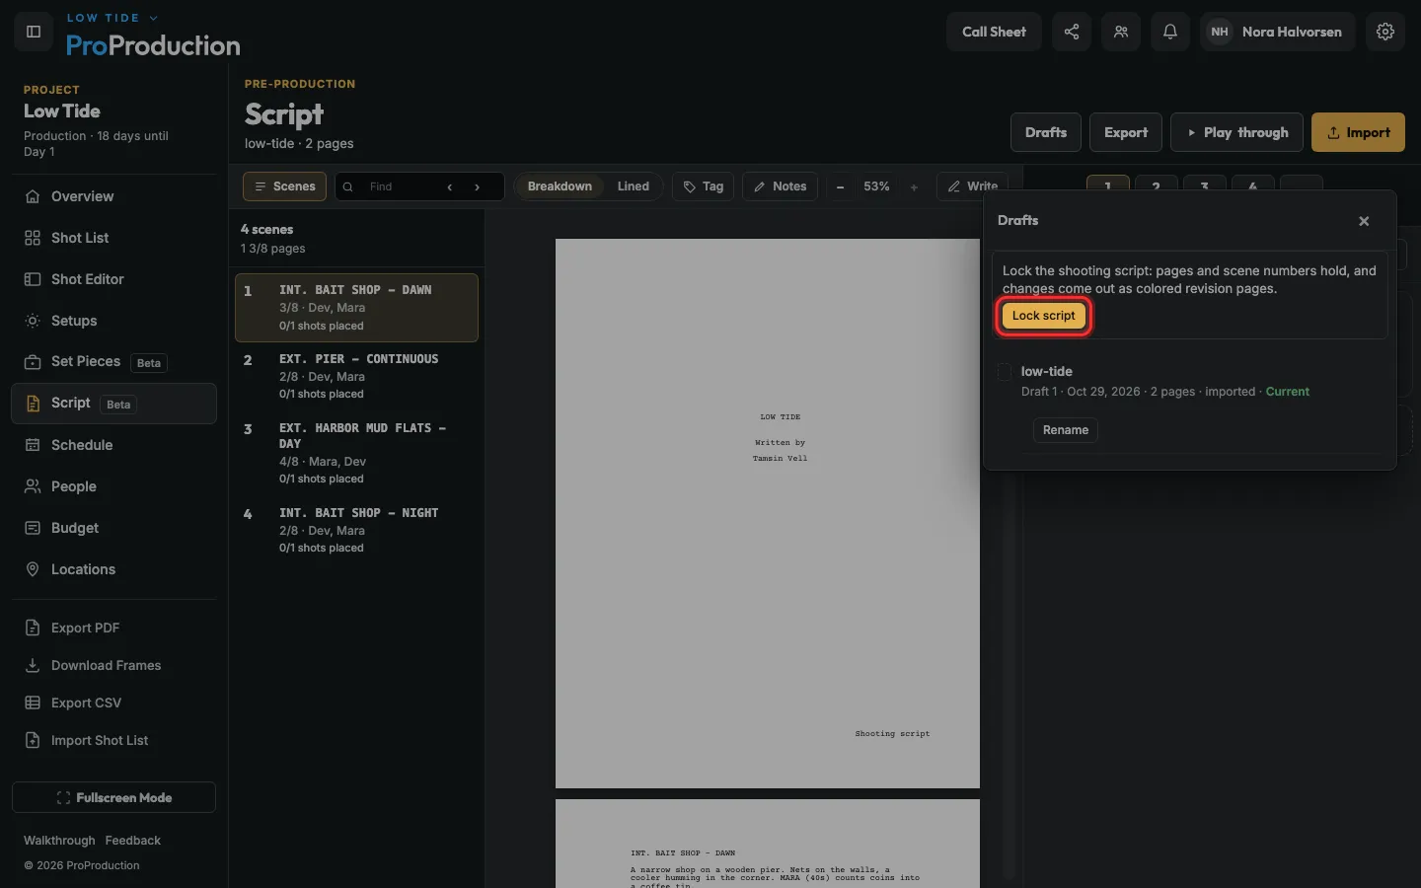Screen dimensions: 1421x888
Task: Click the gold Import button
Action: coord(1358,132)
